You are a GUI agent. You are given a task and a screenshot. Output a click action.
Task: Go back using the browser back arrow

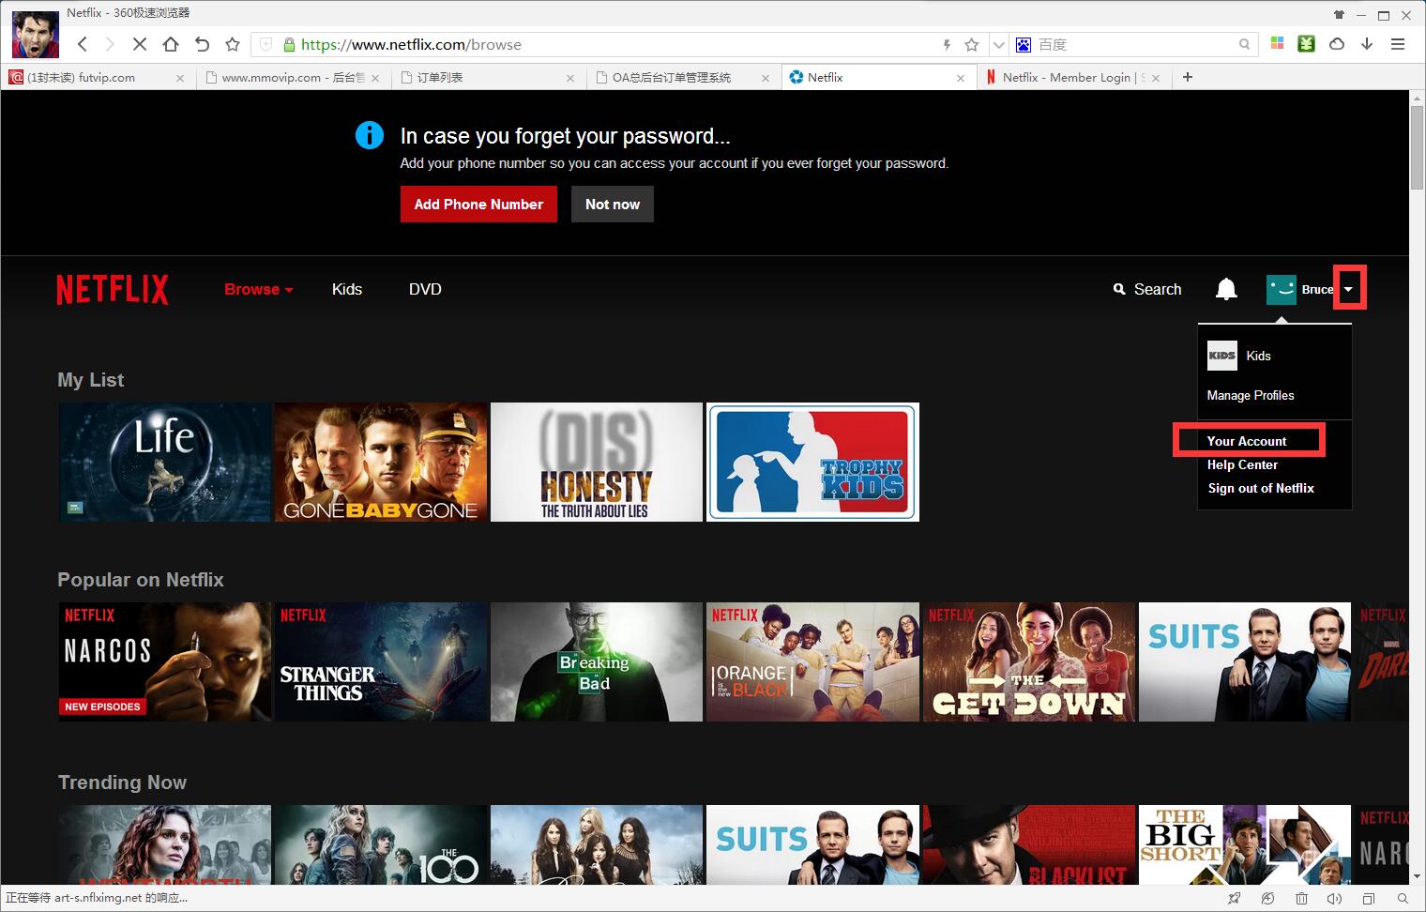[x=83, y=44]
